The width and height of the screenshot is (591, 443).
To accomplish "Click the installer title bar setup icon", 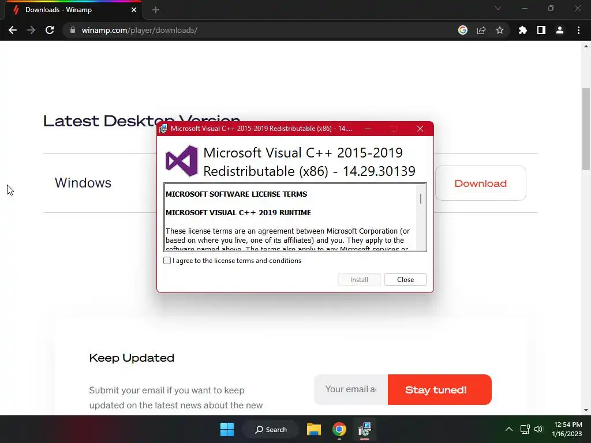I will (x=163, y=129).
